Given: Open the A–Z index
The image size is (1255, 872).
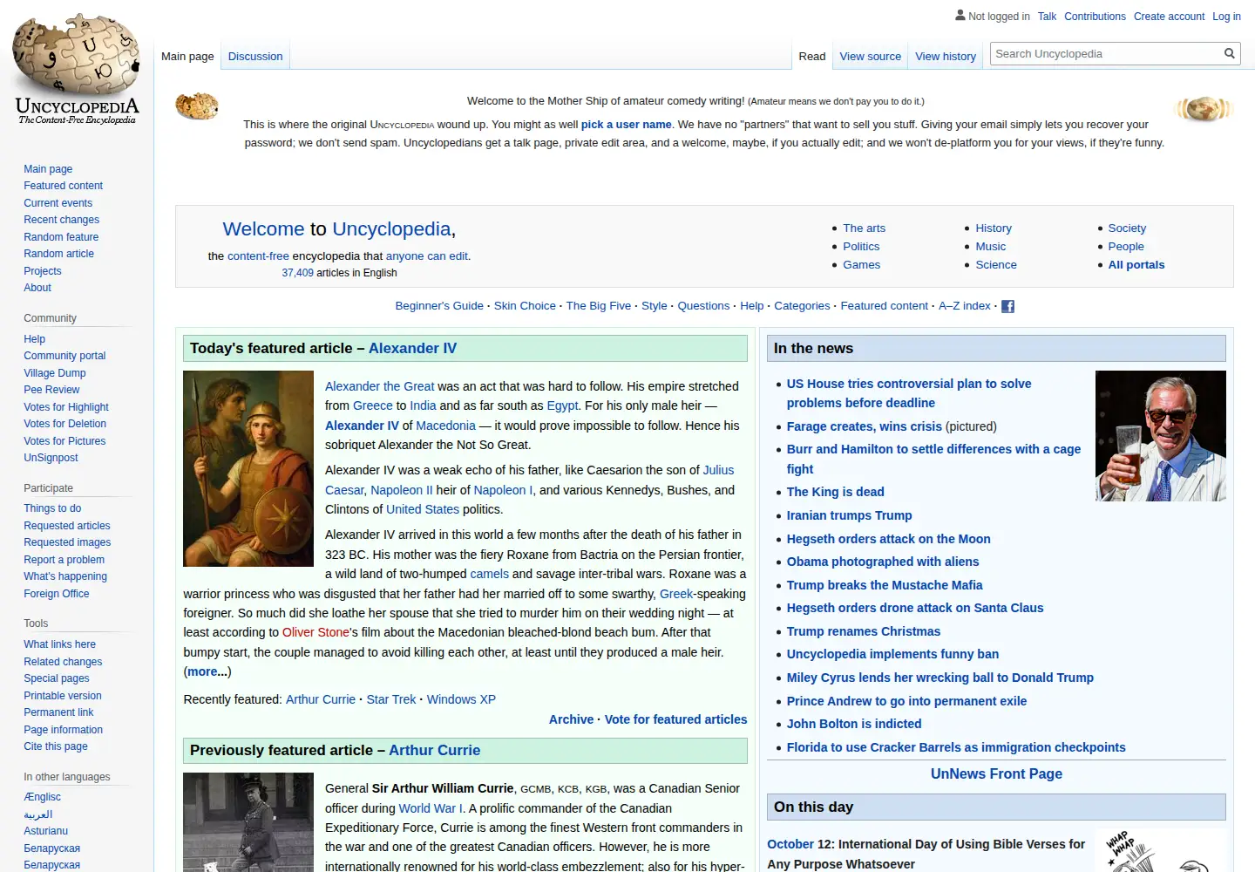Looking at the screenshot, I should 965,306.
